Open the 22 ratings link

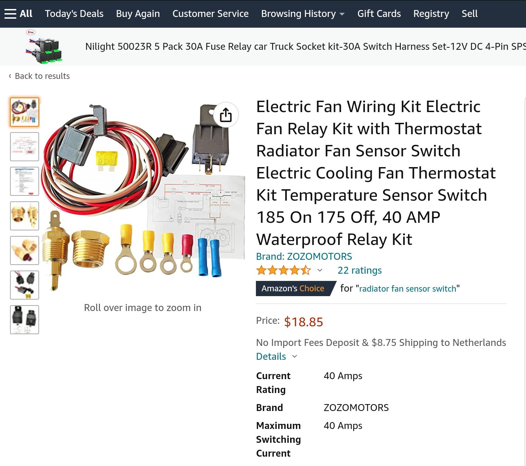click(x=360, y=270)
